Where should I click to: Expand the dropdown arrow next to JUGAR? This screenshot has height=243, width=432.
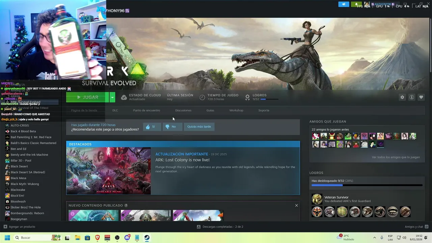[112, 97]
